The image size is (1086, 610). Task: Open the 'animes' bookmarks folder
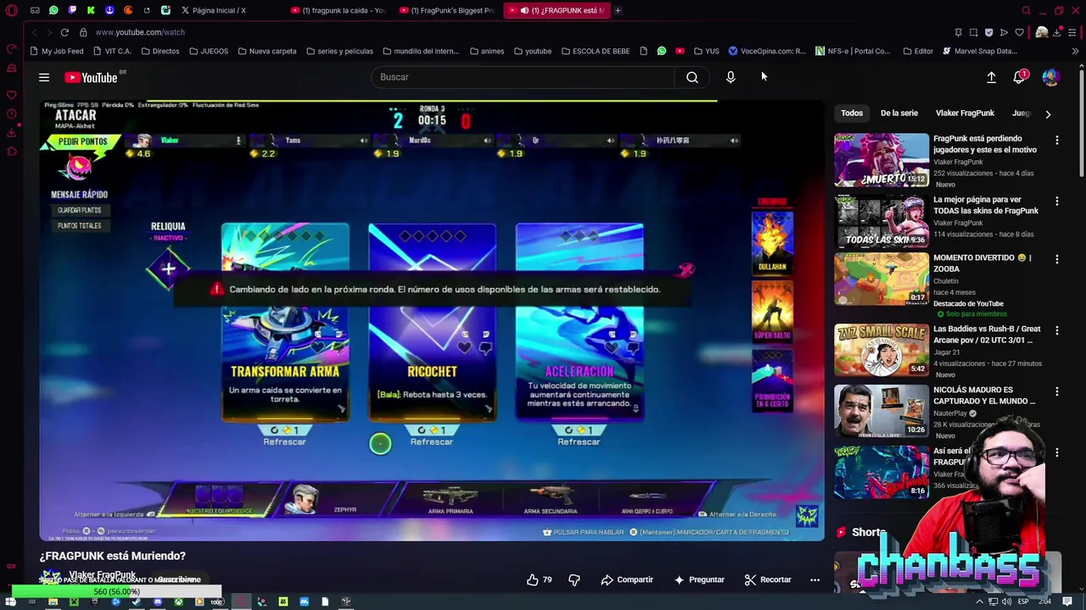486,51
